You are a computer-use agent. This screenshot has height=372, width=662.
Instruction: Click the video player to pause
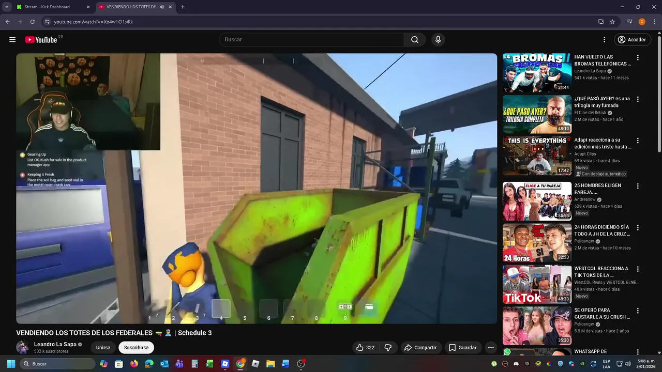[257, 189]
